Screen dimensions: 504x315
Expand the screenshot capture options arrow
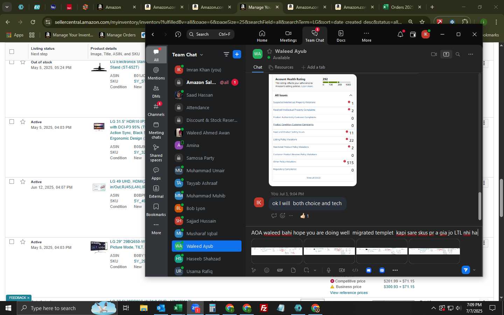[x=315, y=270]
